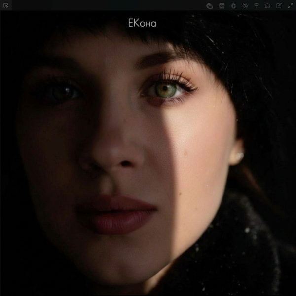The width and height of the screenshot is (296, 296).
Task: Click the "EKона" title text
Action: (141, 23)
